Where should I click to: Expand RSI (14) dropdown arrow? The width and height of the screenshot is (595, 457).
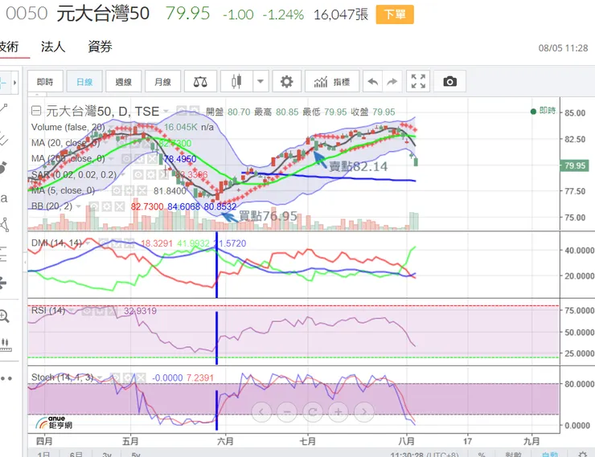coord(72,311)
